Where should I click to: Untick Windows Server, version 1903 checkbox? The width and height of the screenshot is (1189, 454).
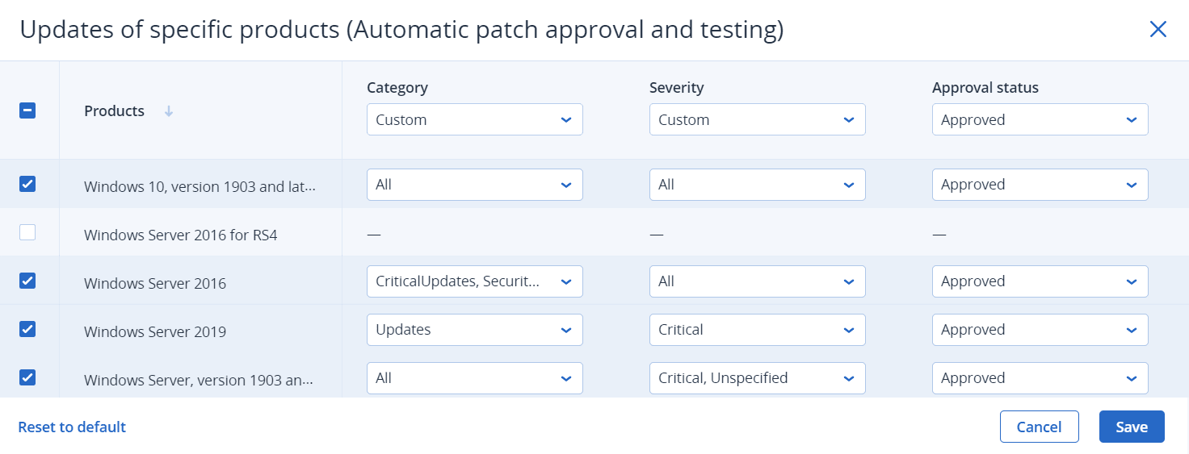pyautogui.click(x=27, y=377)
